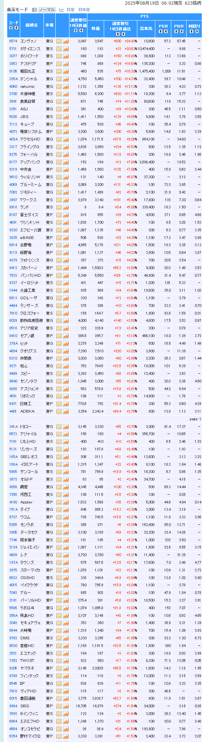
Task: Click company name パーソルHD
Action: click(x=30, y=600)
